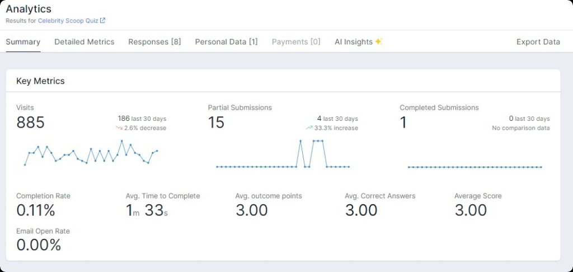Click the Export Data button
The width and height of the screenshot is (573, 272).
tap(538, 42)
